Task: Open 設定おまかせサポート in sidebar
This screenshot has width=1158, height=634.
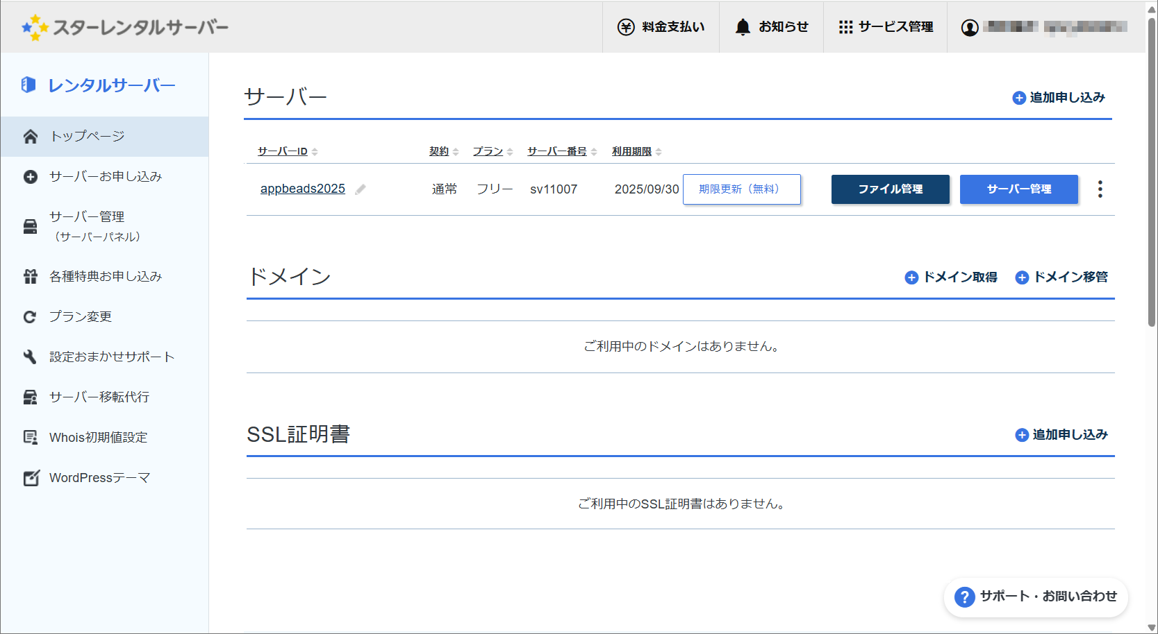Action: tap(104, 357)
